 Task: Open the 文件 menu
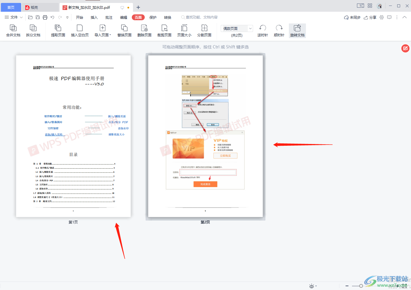pyautogui.click(x=11, y=17)
